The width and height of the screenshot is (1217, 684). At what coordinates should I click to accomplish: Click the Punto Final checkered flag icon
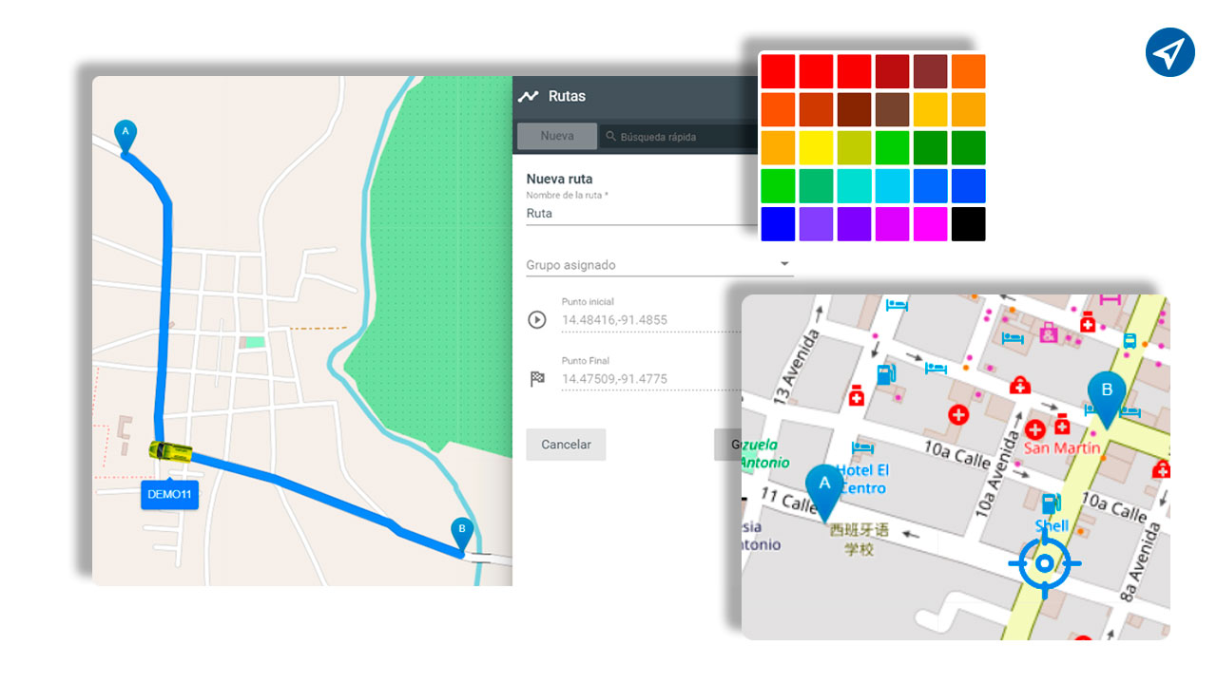coord(537,379)
